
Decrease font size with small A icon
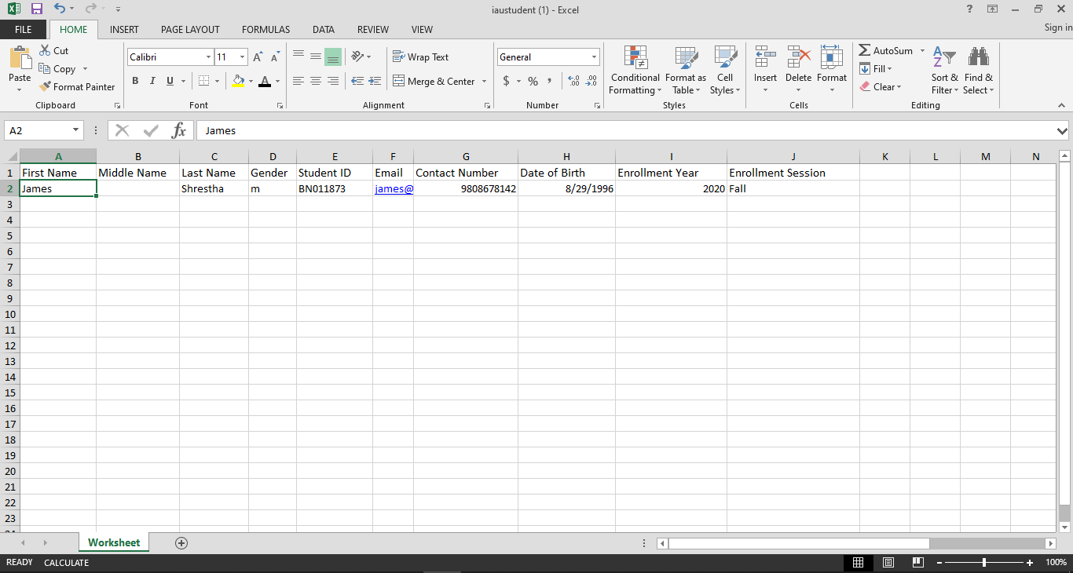[275, 57]
